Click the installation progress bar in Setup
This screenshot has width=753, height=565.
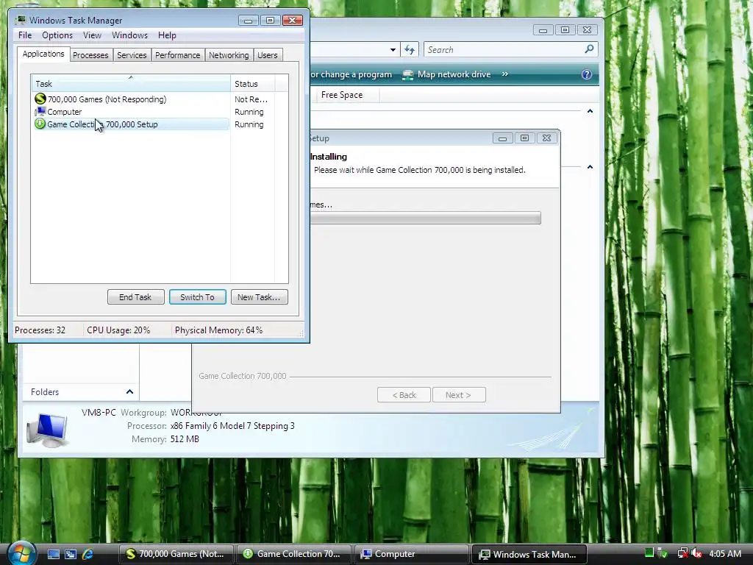click(x=426, y=218)
